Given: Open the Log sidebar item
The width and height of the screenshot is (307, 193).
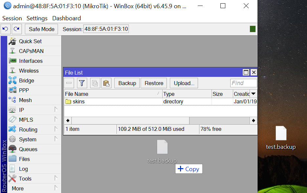Looking at the screenshot, I should [x=34, y=169].
